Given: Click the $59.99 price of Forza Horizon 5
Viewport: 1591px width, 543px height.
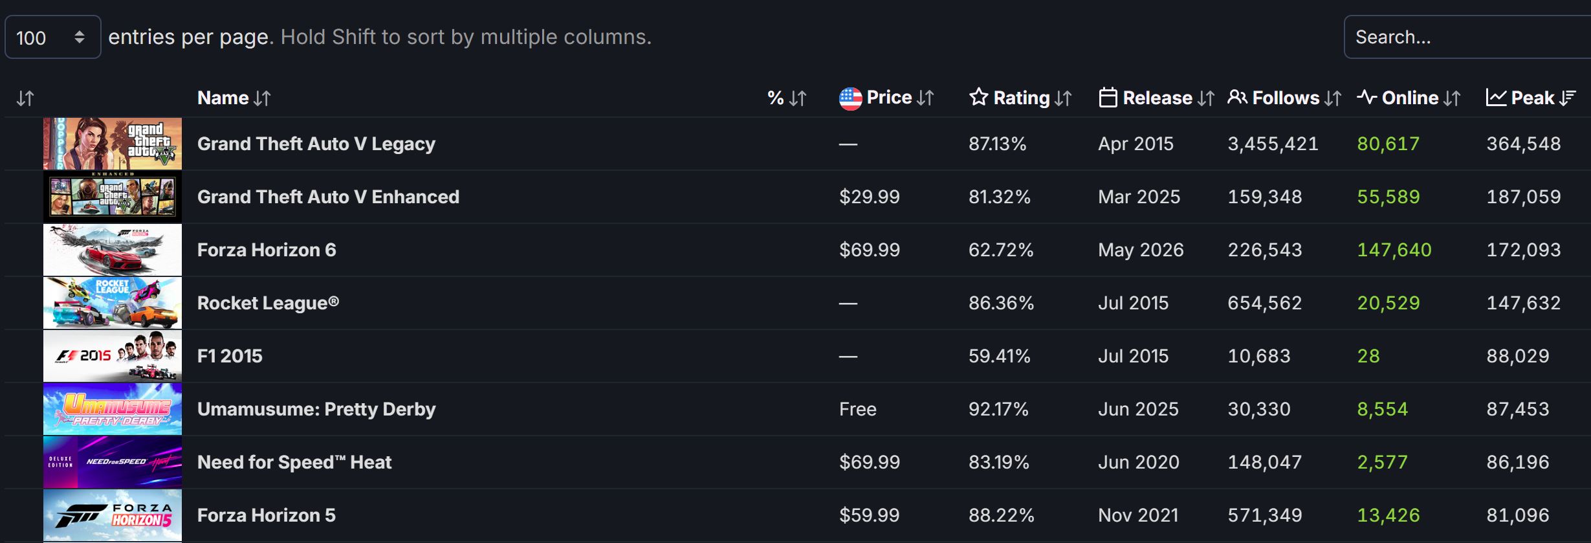Looking at the screenshot, I should click(870, 515).
